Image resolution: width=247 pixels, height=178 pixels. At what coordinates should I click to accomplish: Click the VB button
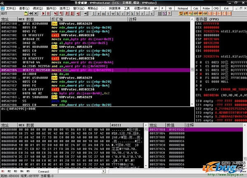click(170, 8)
